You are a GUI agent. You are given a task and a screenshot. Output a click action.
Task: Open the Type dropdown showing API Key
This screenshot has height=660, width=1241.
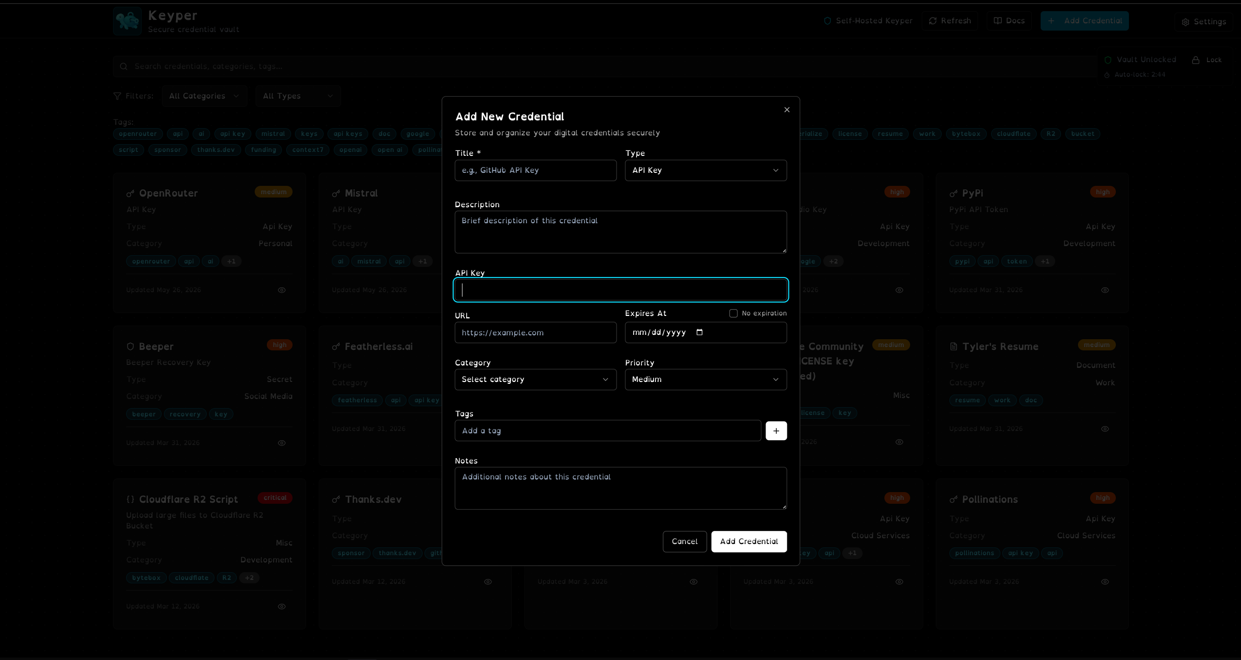[x=706, y=170]
